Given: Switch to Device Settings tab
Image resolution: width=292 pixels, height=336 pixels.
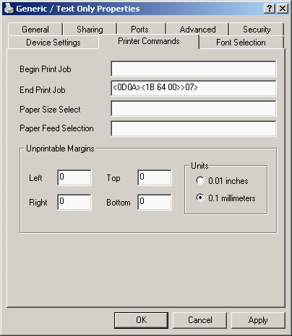Looking at the screenshot, I should tap(53, 43).
